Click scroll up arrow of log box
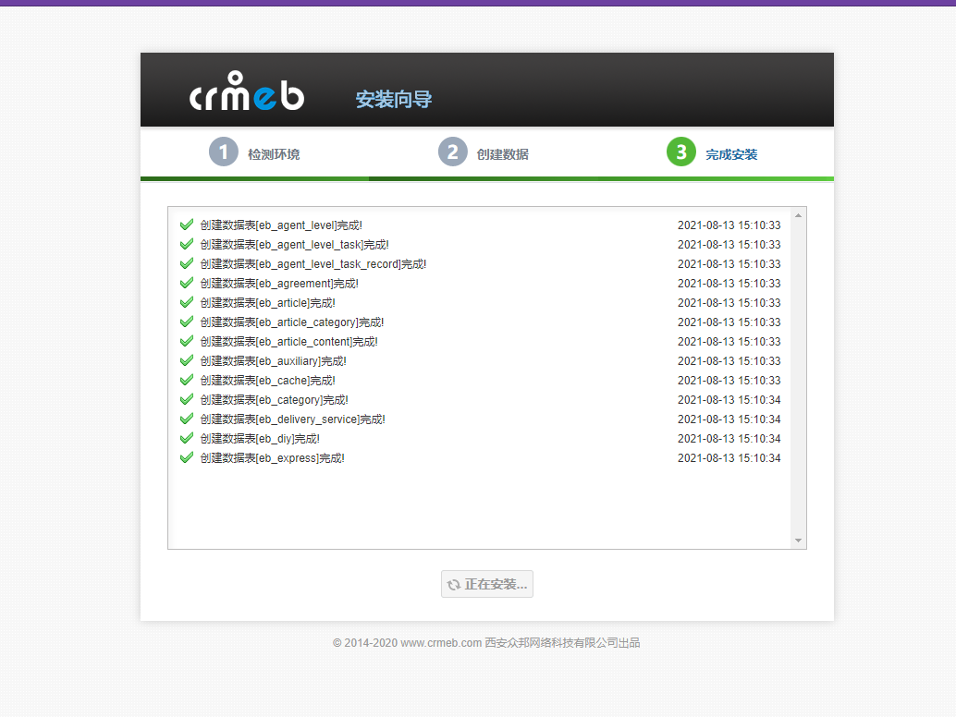The image size is (956, 717). point(798,215)
